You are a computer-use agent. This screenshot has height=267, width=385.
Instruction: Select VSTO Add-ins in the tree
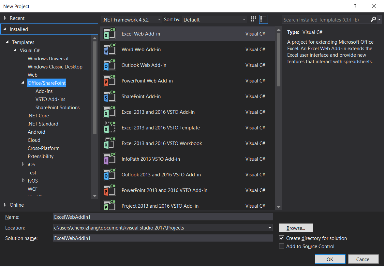pos(50,99)
